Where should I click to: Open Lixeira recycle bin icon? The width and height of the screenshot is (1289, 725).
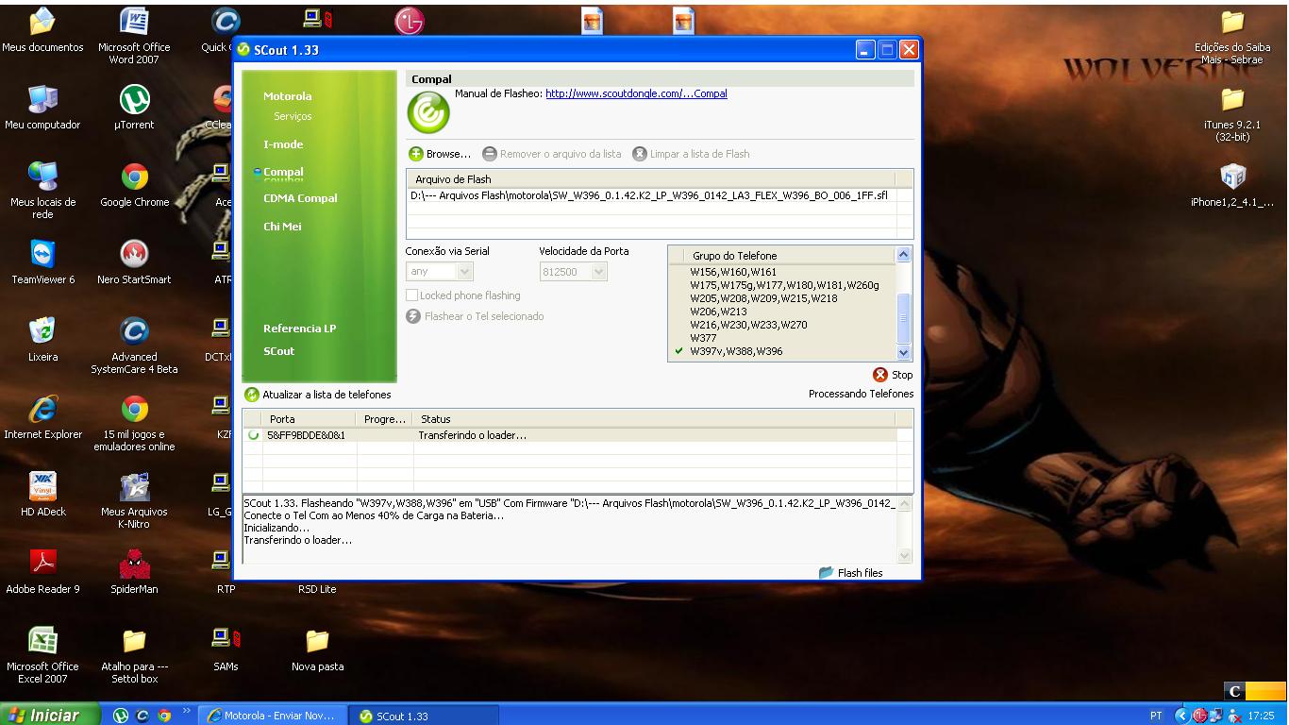tap(42, 340)
